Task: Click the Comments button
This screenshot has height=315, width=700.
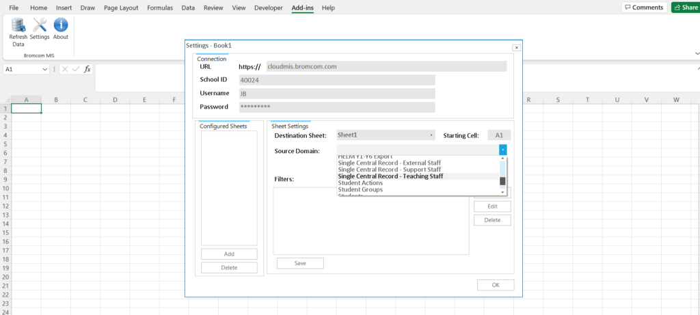Action: tap(644, 7)
